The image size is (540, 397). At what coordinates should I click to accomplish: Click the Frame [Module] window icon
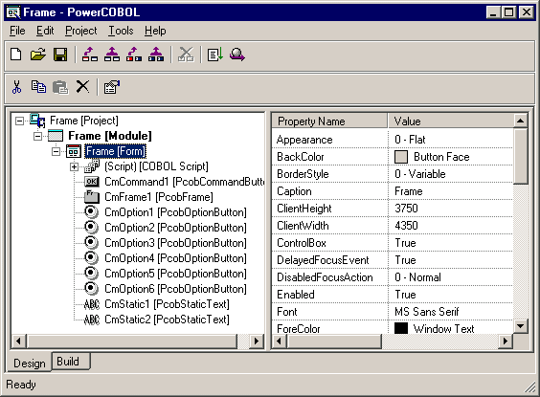56,136
